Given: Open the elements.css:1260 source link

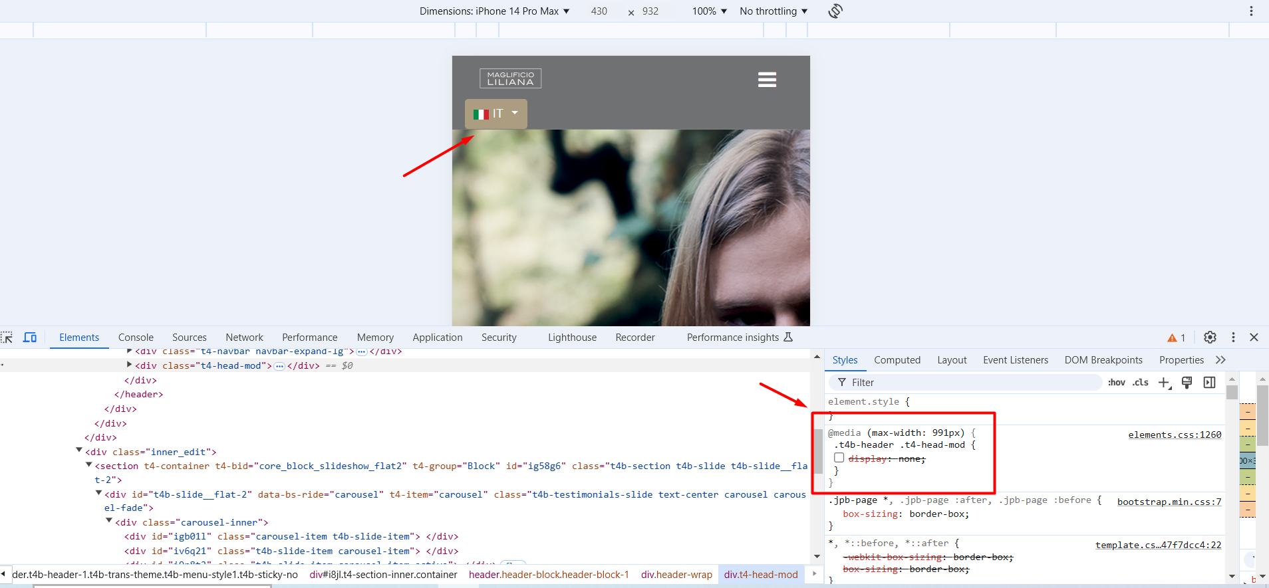Looking at the screenshot, I should tap(1175, 435).
